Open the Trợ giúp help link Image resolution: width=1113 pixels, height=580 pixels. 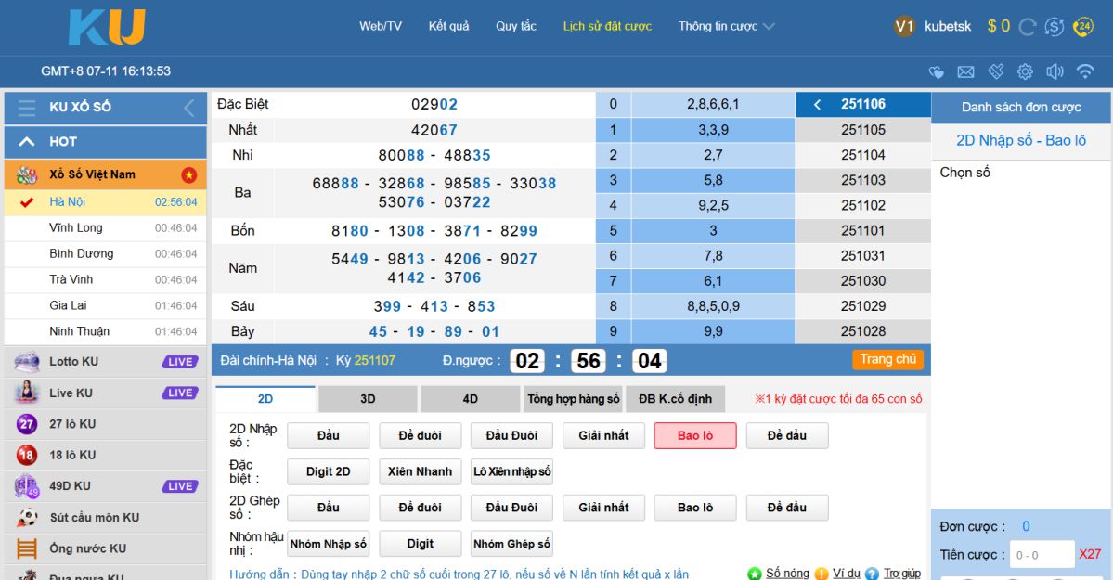click(901, 574)
